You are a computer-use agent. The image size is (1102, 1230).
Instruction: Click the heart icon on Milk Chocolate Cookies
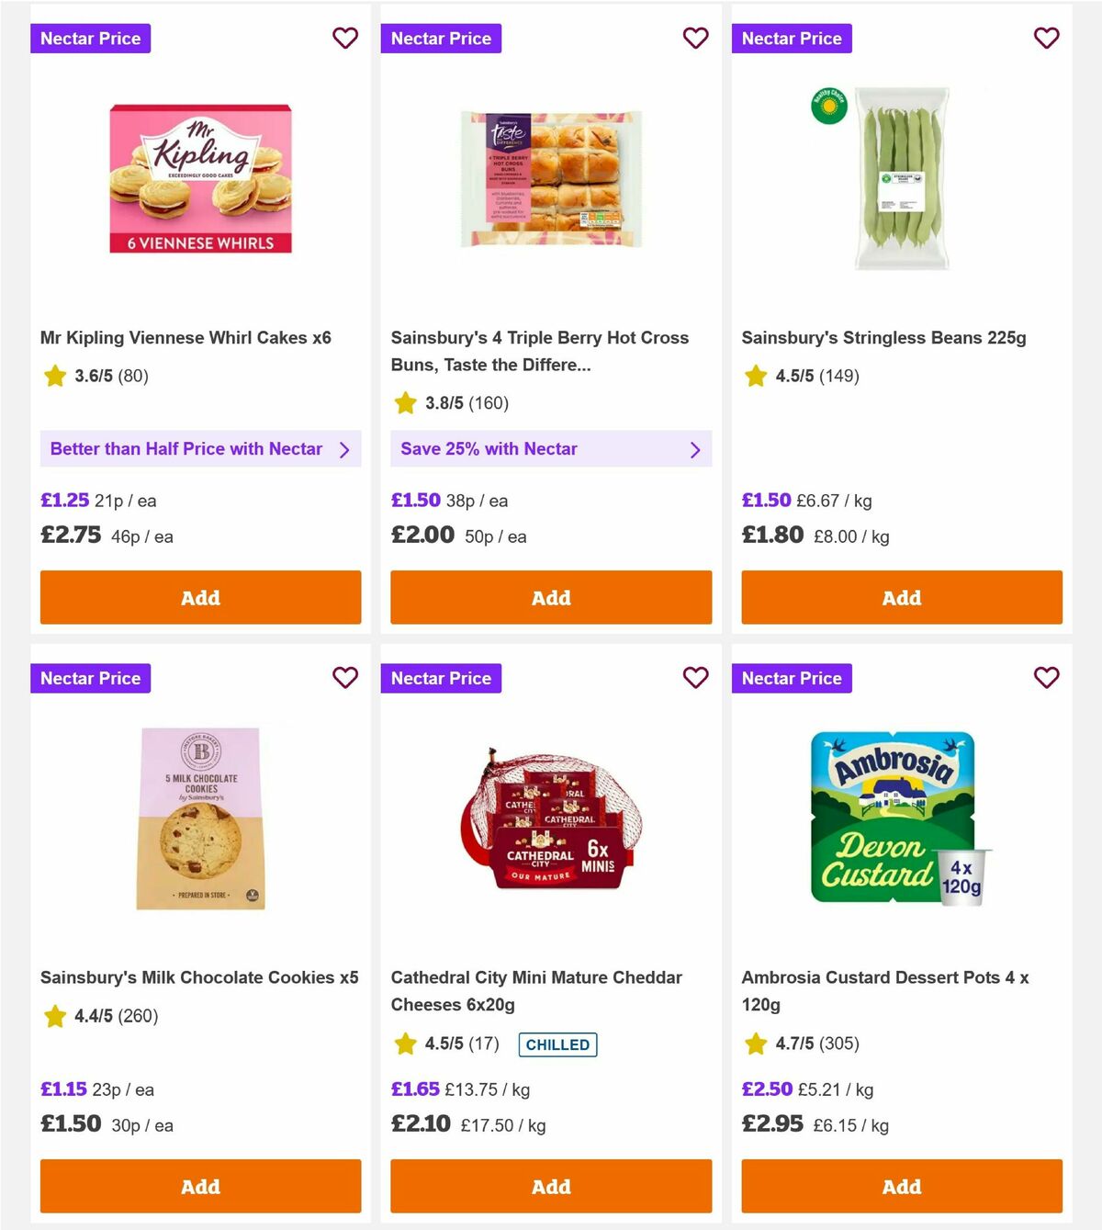(x=345, y=678)
